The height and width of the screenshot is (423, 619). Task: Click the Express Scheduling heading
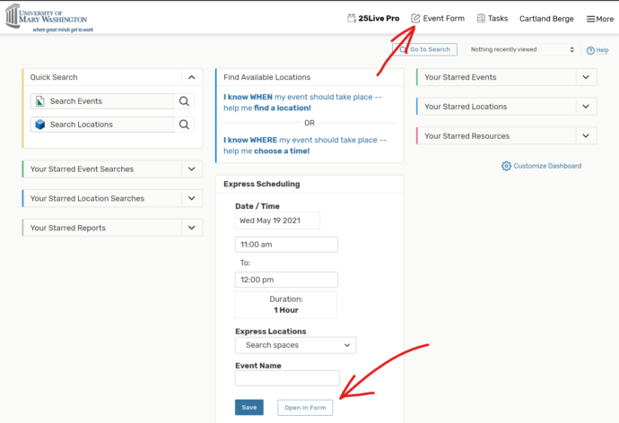click(x=262, y=184)
